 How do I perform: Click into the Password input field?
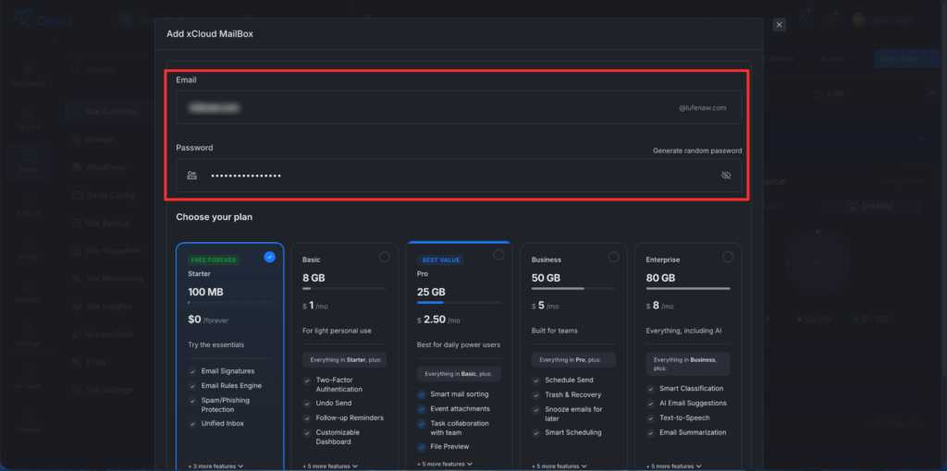(x=459, y=175)
